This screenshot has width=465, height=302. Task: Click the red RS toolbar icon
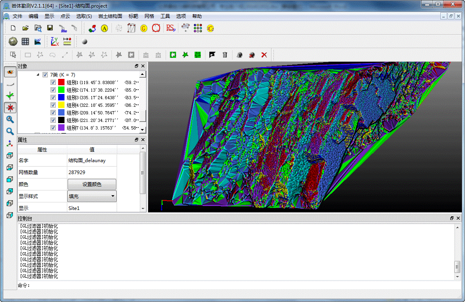click(171, 28)
